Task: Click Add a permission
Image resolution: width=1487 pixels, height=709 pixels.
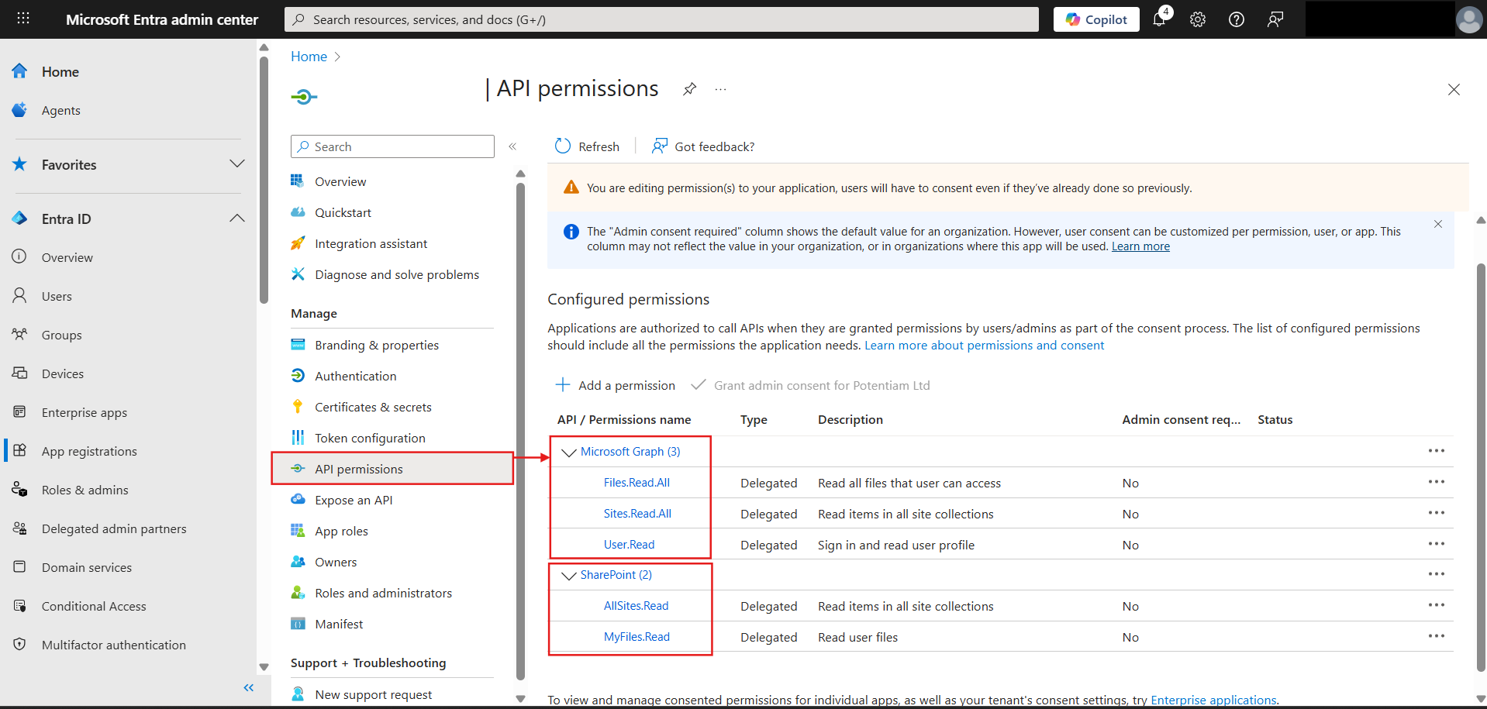Action: click(616, 385)
